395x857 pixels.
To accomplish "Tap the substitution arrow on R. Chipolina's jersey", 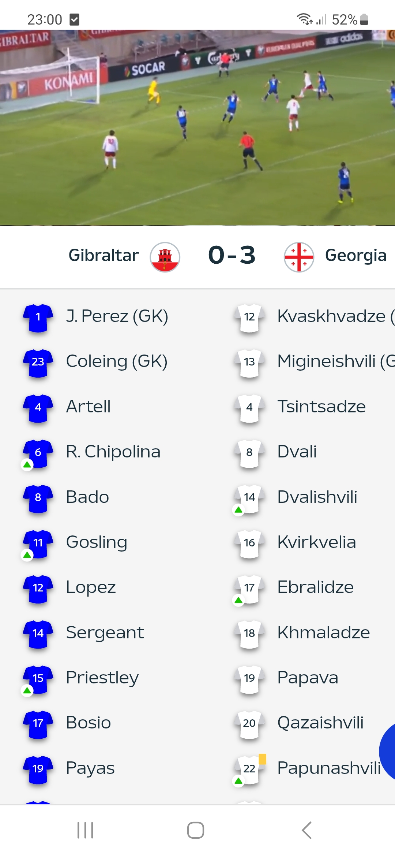I will coord(27,465).
